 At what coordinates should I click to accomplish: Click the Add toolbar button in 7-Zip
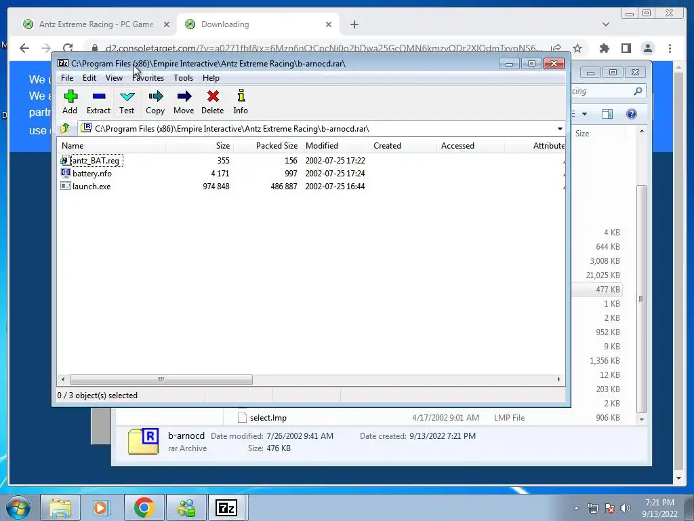pyautogui.click(x=70, y=102)
